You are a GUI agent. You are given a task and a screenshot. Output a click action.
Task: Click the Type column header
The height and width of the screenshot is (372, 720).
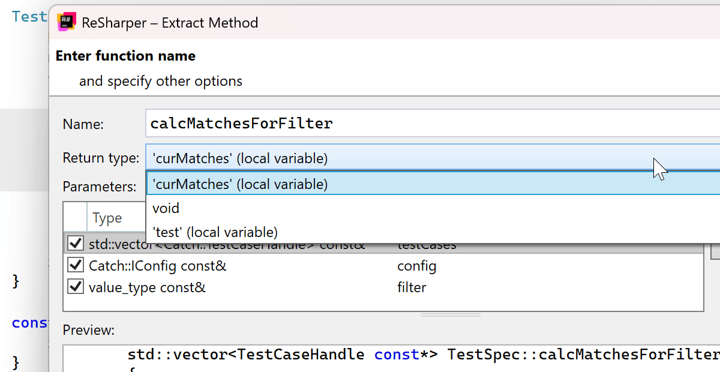107,218
